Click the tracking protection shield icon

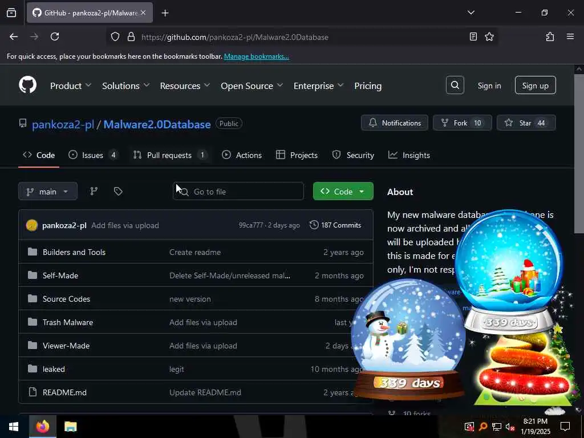pos(115,36)
